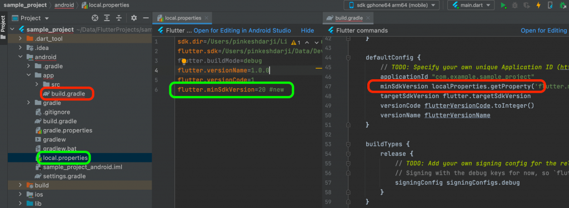Viewport: 569px width, 208px height.
Task: Open the device selector sdk gphone64 dropdown
Action: click(x=392, y=5)
